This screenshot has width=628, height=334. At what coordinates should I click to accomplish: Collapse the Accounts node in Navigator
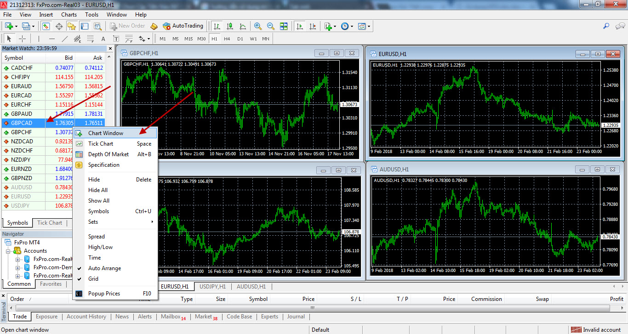pyautogui.click(x=9, y=251)
